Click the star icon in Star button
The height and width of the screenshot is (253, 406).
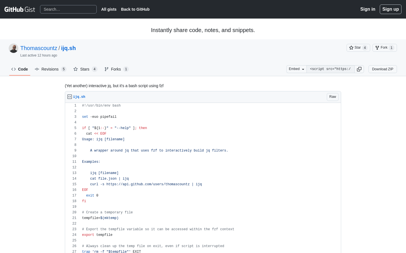[351, 48]
